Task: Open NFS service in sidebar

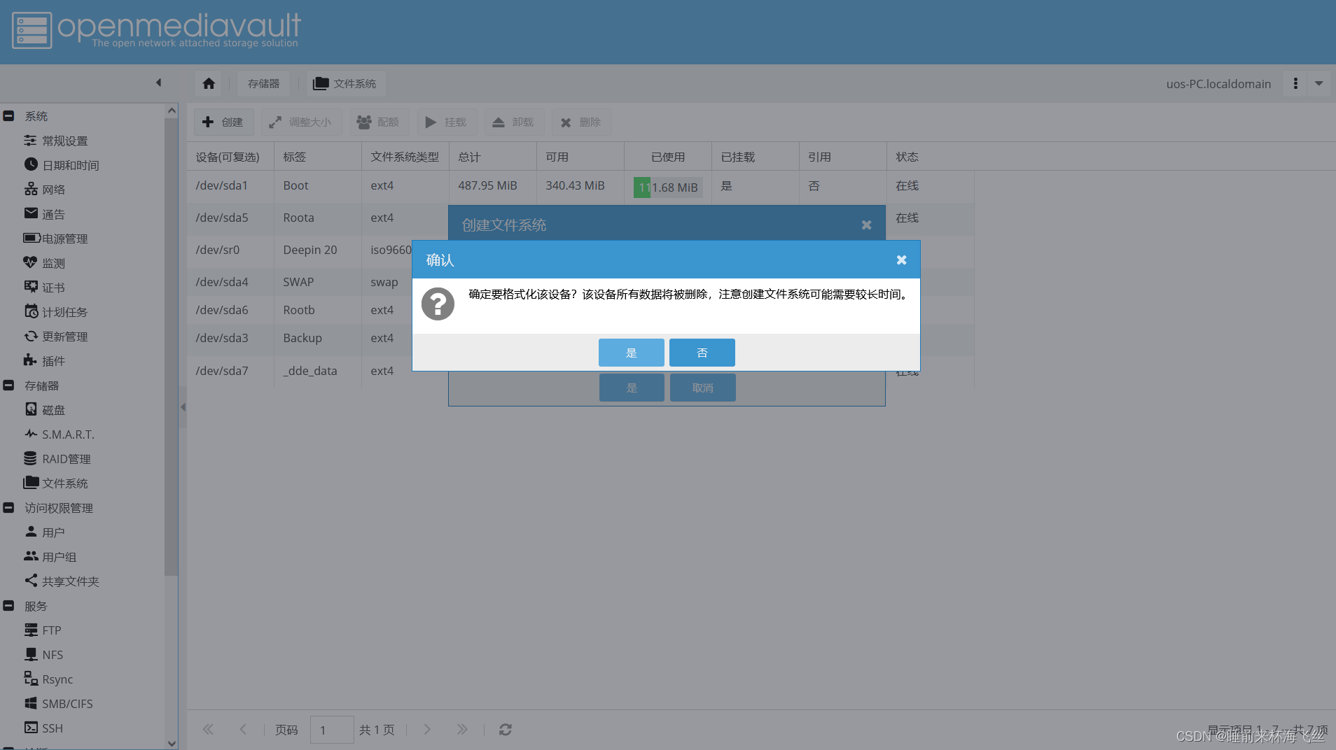Action: pos(43,655)
